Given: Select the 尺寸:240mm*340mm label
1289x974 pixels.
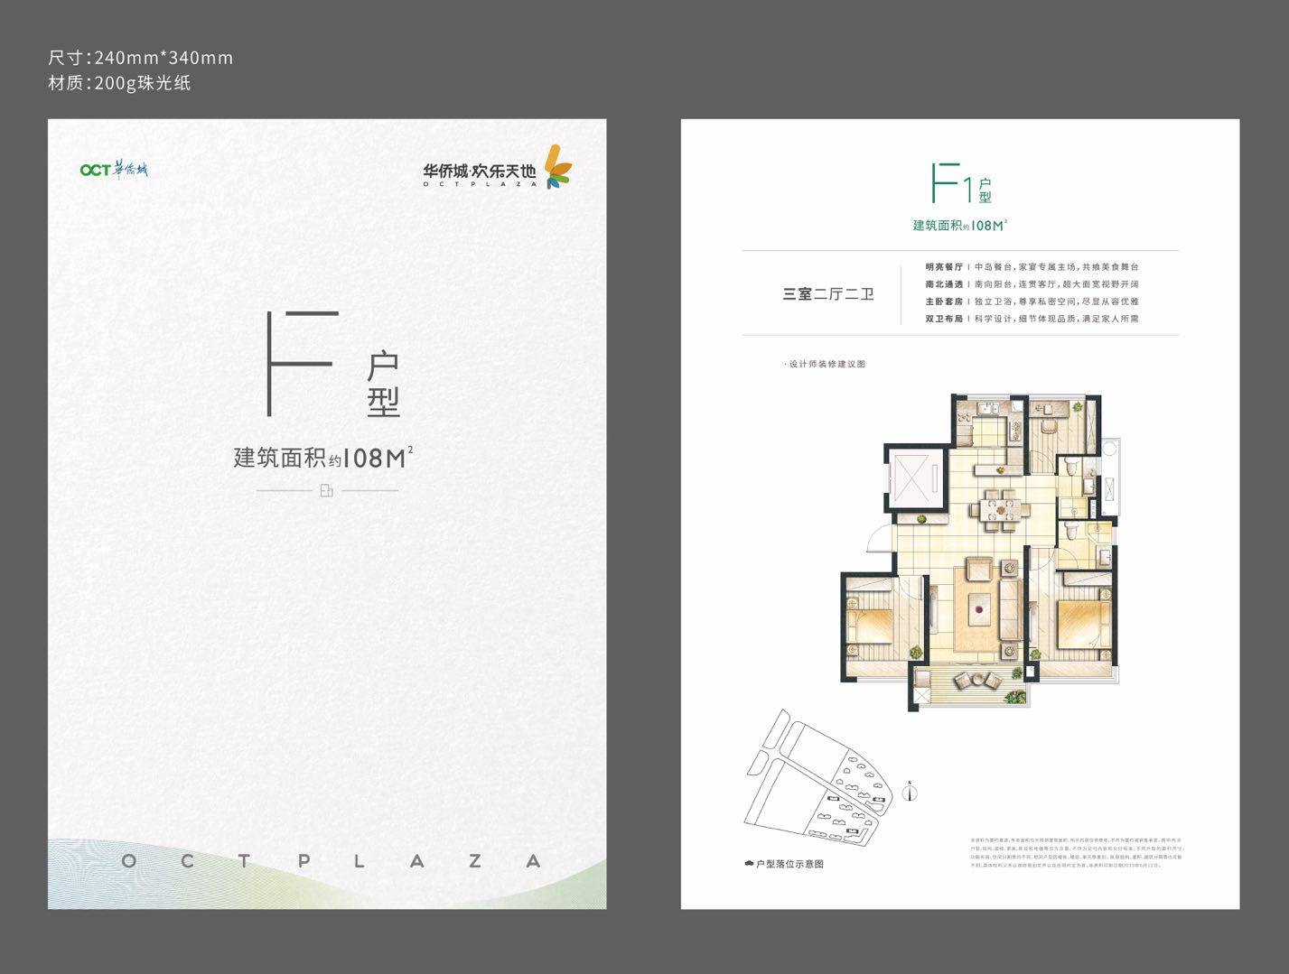Looking at the screenshot, I should click(141, 58).
